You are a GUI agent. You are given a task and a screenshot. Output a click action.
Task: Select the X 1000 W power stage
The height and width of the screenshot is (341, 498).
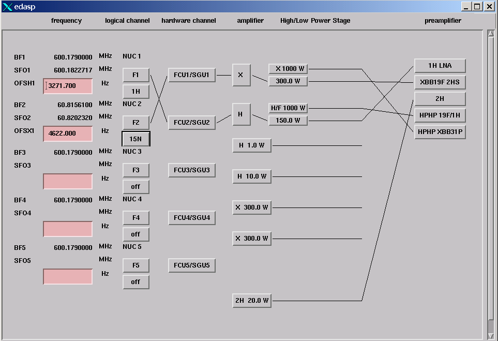288,69
